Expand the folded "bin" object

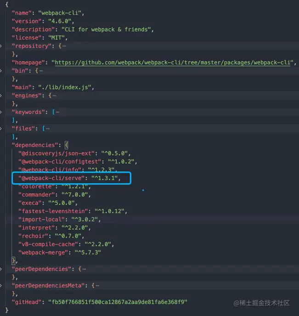click(1, 71)
